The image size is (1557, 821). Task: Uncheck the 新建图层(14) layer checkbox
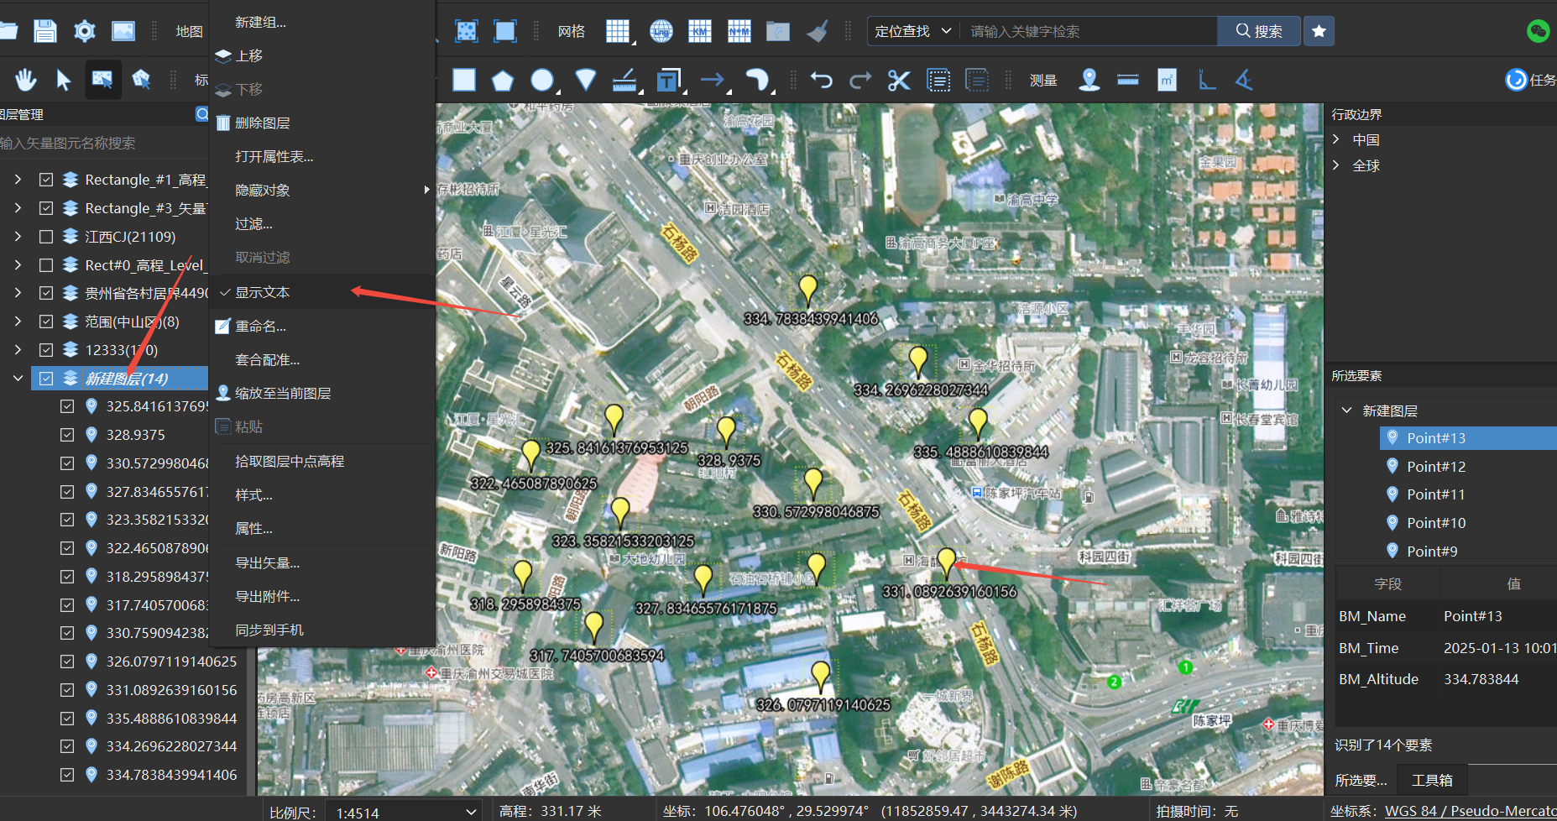tap(46, 378)
